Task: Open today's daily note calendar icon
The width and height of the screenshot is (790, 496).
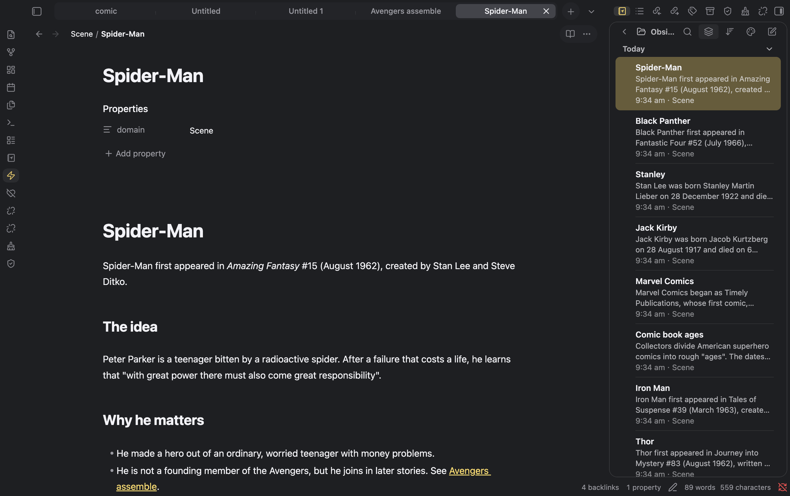Action: click(x=11, y=87)
